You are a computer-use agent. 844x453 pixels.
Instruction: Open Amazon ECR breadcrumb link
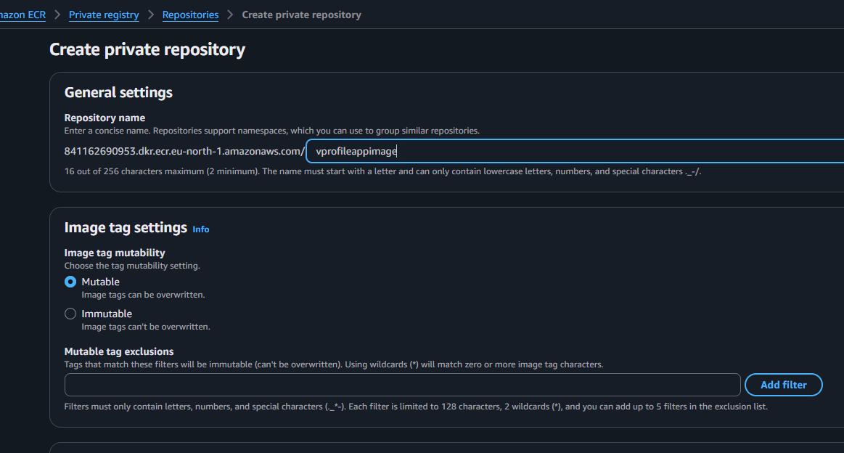22,15
